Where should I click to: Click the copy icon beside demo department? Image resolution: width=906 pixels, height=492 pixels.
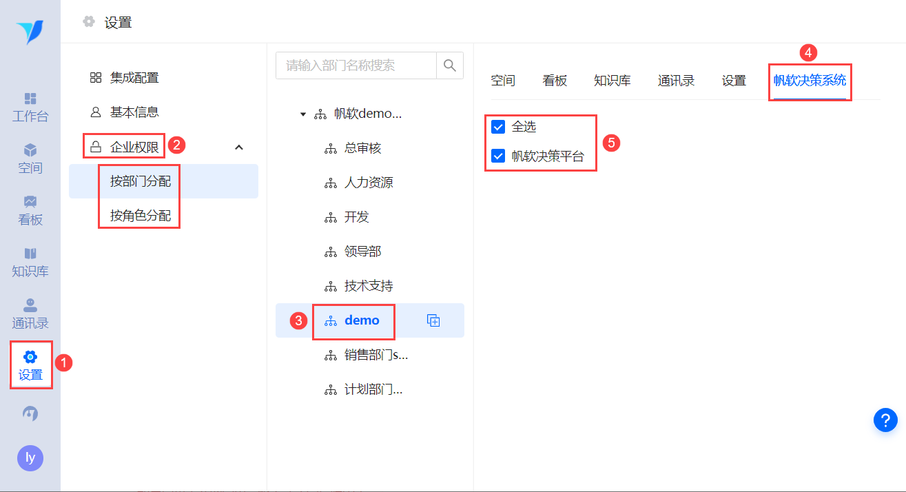click(x=433, y=320)
